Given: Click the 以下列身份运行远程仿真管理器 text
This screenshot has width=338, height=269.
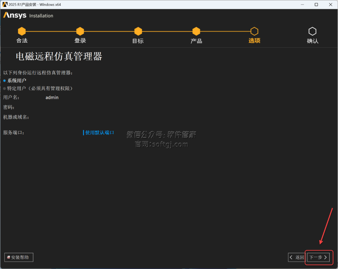Looking at the screenshot, I should (38, 73).
